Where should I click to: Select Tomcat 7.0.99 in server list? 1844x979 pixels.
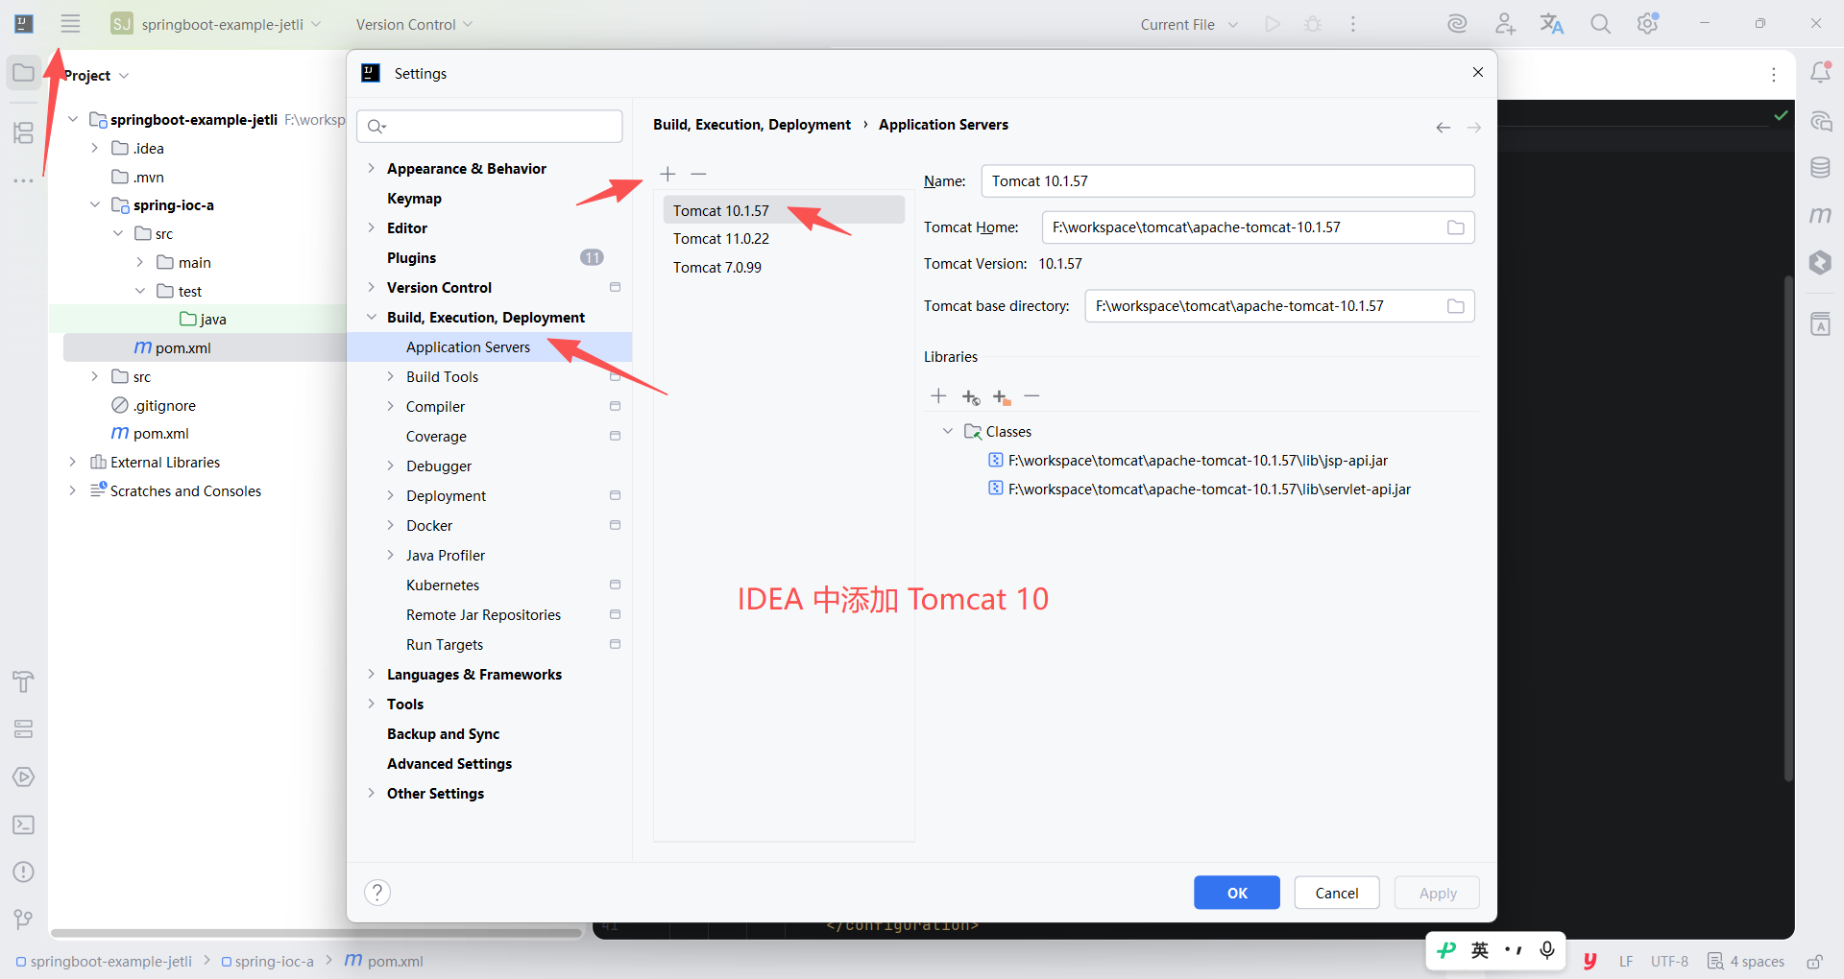point(784,268)
